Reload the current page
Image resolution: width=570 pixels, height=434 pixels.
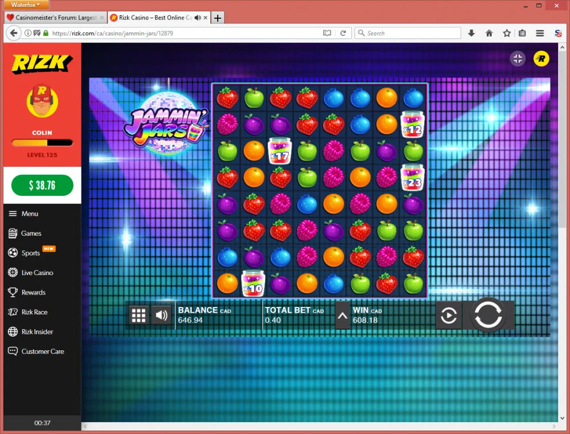[x=343, y=33]
